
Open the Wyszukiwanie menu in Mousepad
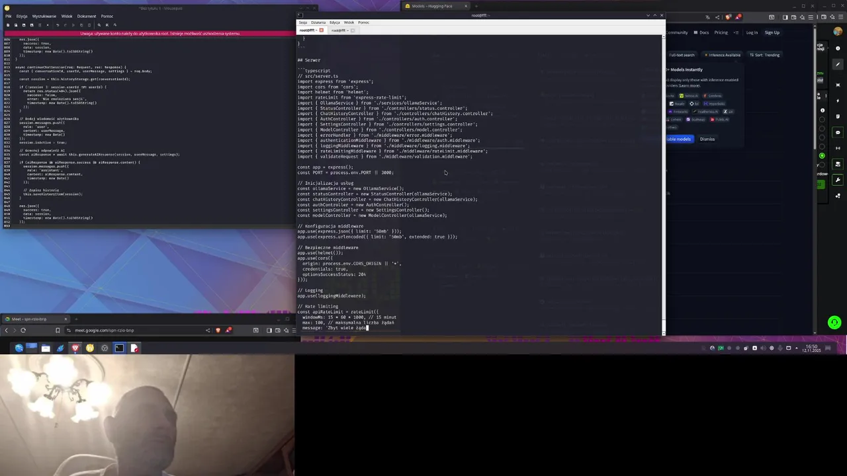[x=44, y=16]
